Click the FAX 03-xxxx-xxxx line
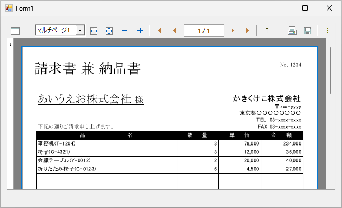342x208 pixels. coord(280,126)
